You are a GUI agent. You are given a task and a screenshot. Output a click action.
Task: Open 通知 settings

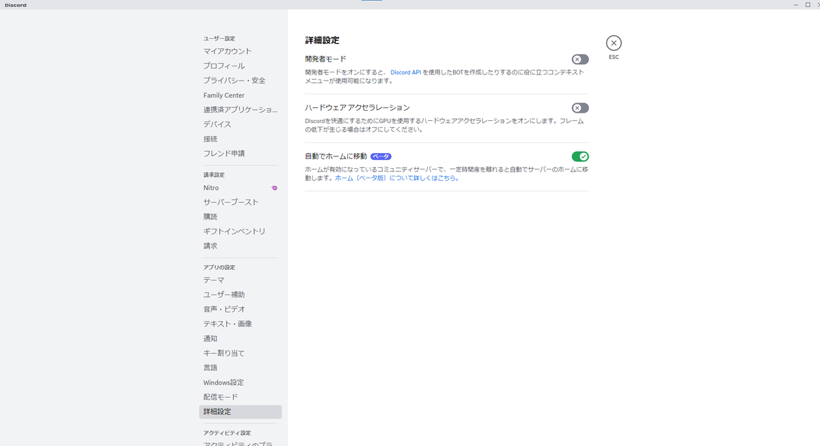pos(241,338)
